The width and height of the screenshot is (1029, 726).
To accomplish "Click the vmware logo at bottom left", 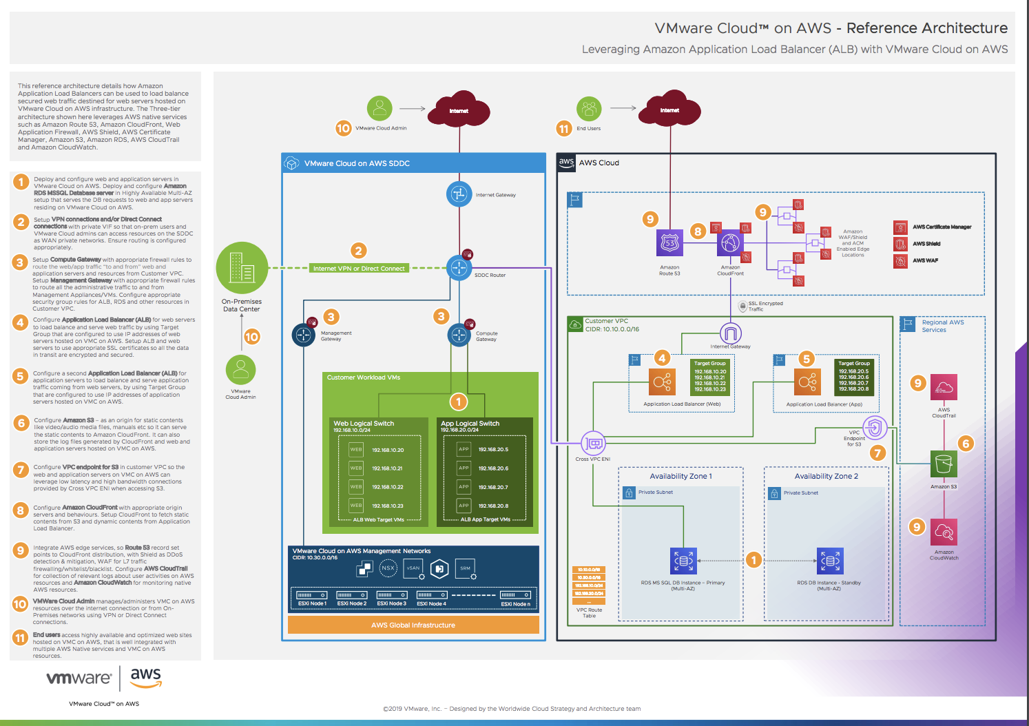I will point(79,678).
